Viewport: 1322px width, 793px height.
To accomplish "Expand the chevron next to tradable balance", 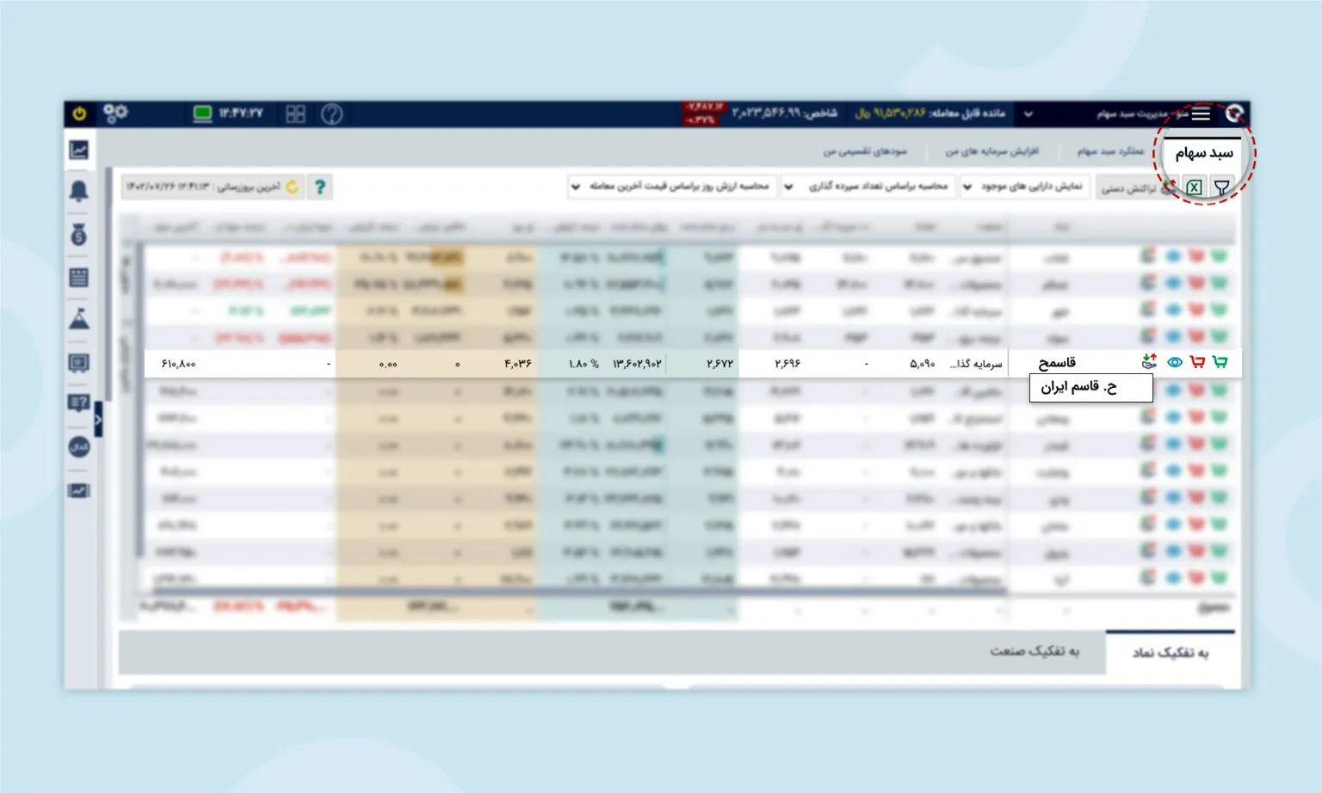I will point(1028,114).
